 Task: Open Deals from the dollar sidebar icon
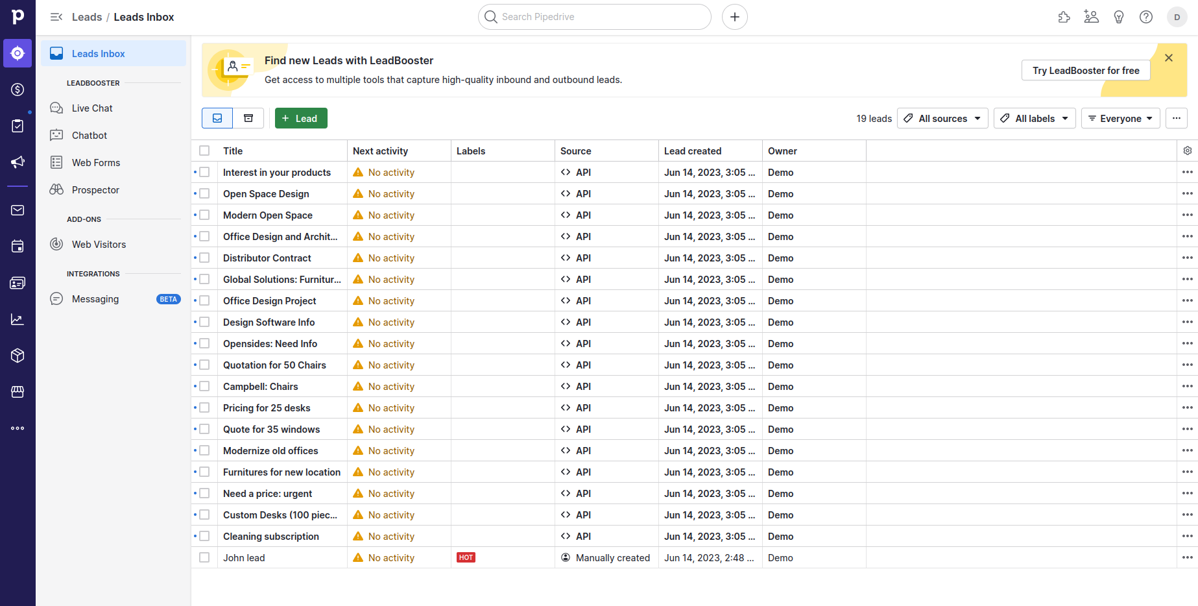(18, 90)
